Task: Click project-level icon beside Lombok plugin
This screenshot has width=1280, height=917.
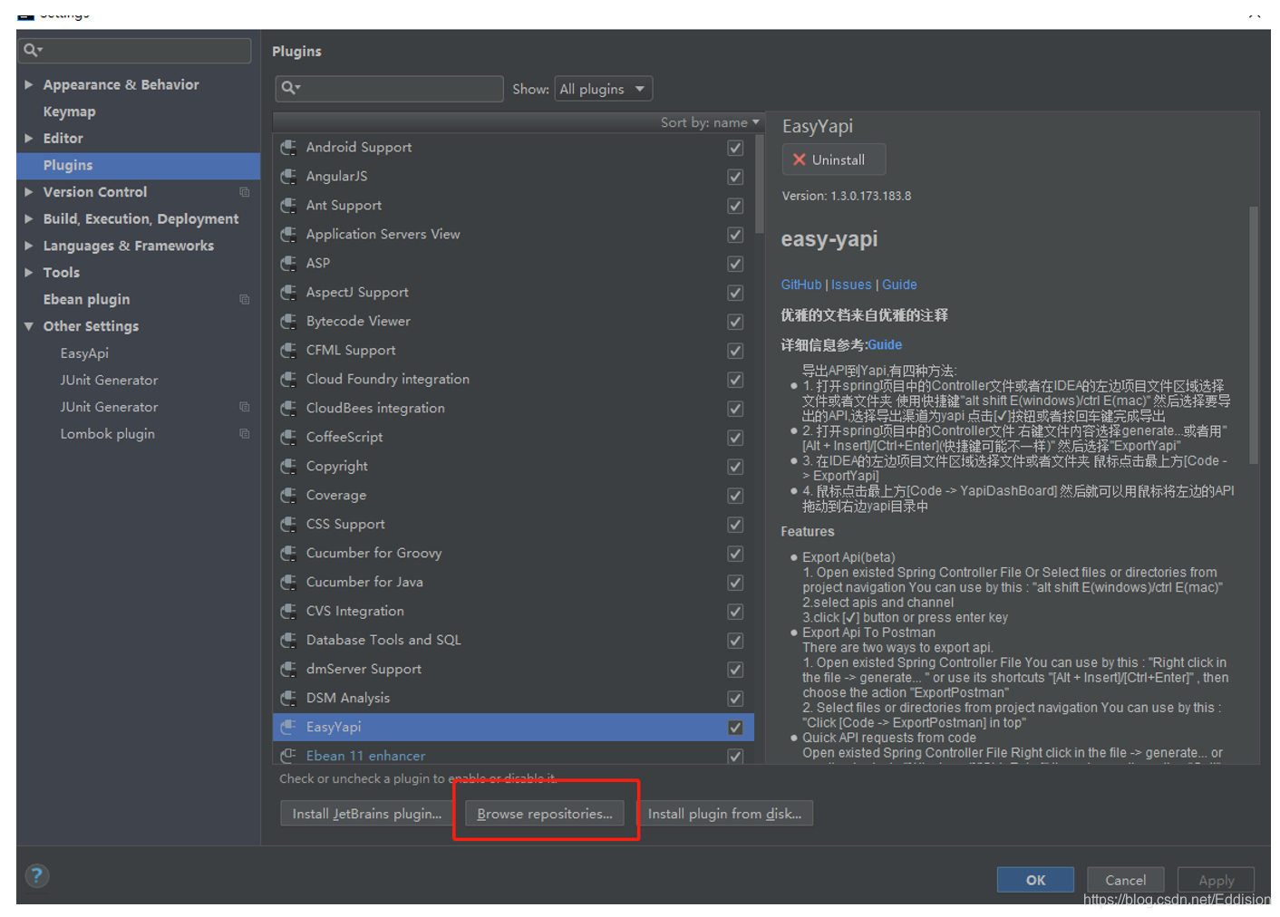Action: pos(244,433)
